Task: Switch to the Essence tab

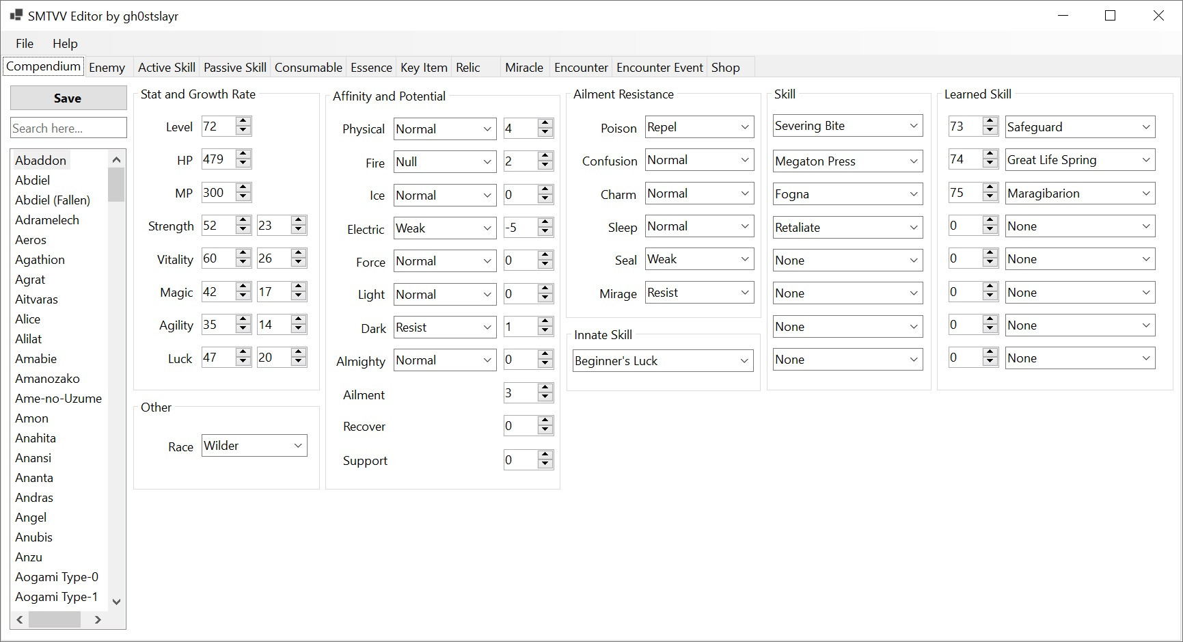Action: 371,67
